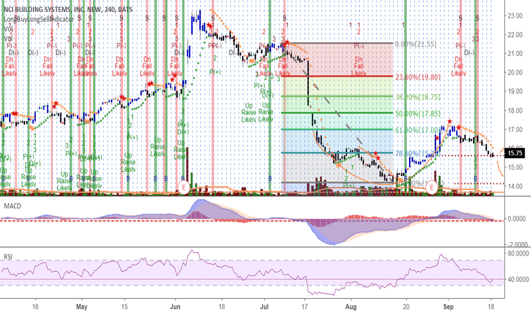The height and width of the screenshot is (313, 531).
Task: Click the chart title 'NCI BUILDING SYSTEMS, INC. NEW, 240, BATS'
Action: pos(68,10)
